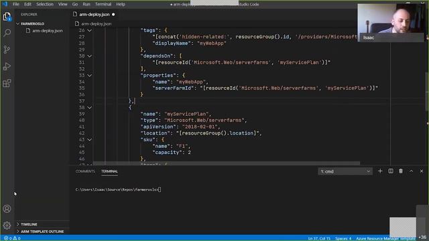Click the terminal command prompt line

pos(118,189)
